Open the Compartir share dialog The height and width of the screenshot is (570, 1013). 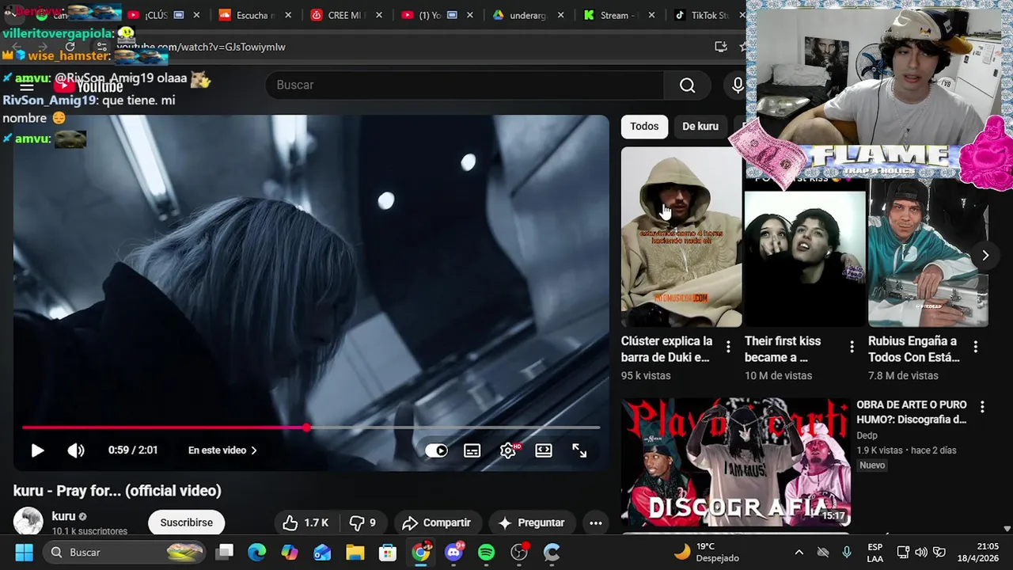point(436,522)
